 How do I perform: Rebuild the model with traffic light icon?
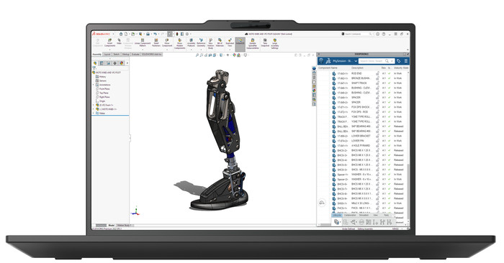click(177, 34)
